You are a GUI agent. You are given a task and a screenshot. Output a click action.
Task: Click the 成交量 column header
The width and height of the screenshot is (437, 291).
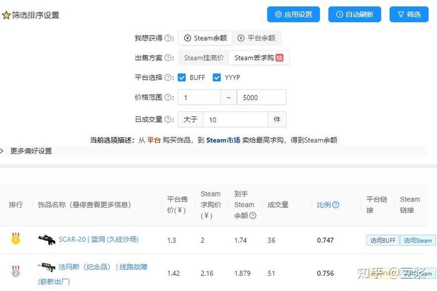(277, 205)
